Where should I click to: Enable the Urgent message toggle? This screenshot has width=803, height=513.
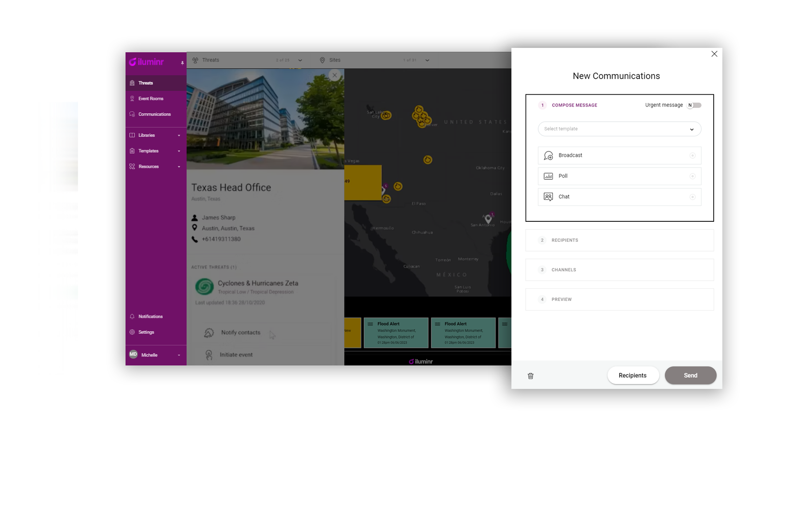[x=694, y=105]
